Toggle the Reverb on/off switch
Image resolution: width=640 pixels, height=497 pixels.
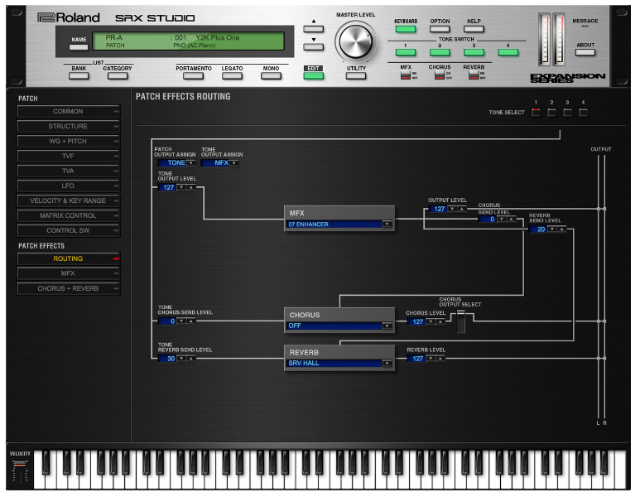click(474, 75)
